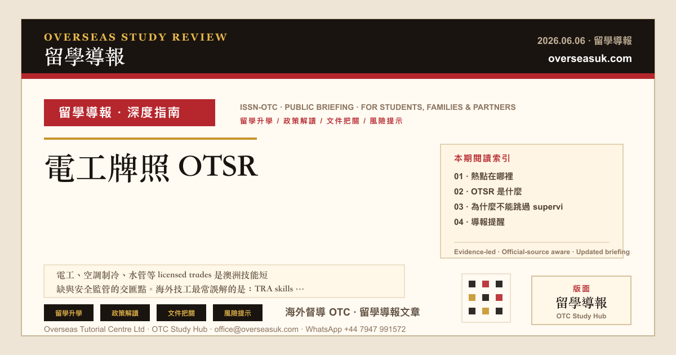This screenshot has width=676, height=355.
Task: Select index item 04 · 導報提醒
Action: pyautogui.click(x=479, y=222)
